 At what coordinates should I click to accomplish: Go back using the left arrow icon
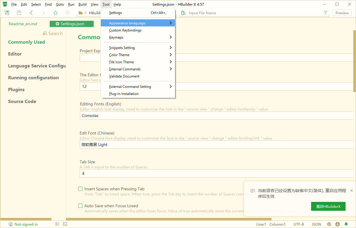(31, 13)
